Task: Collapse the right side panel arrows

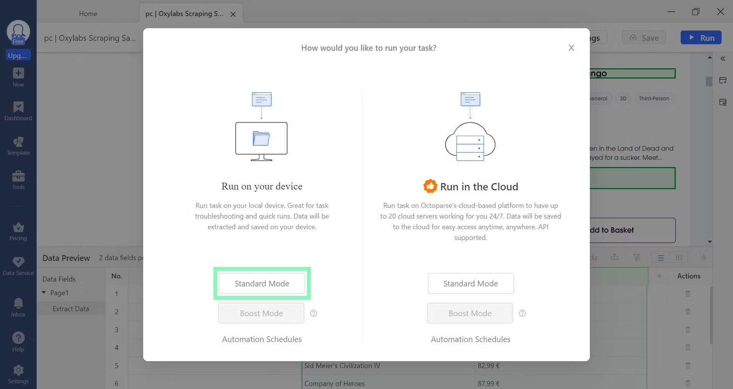Action: pyautogui.click(x=723, y=59)
